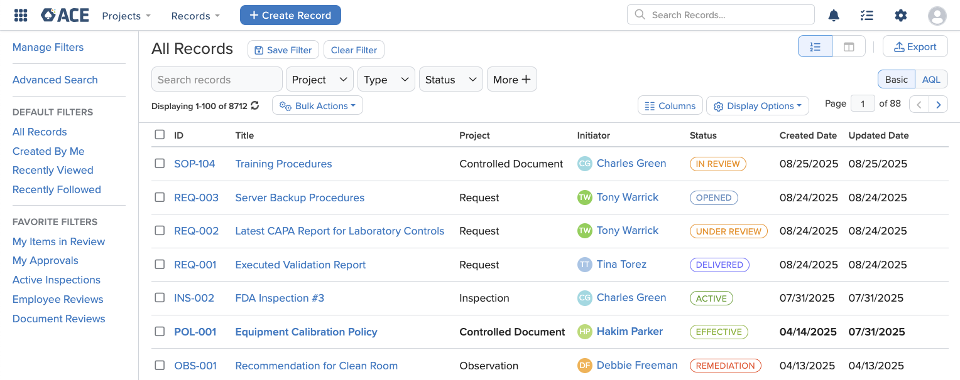Check the select-all checkbox in table header
The image size is (960, 380).
pyautogui.click(x=160, y=135)
